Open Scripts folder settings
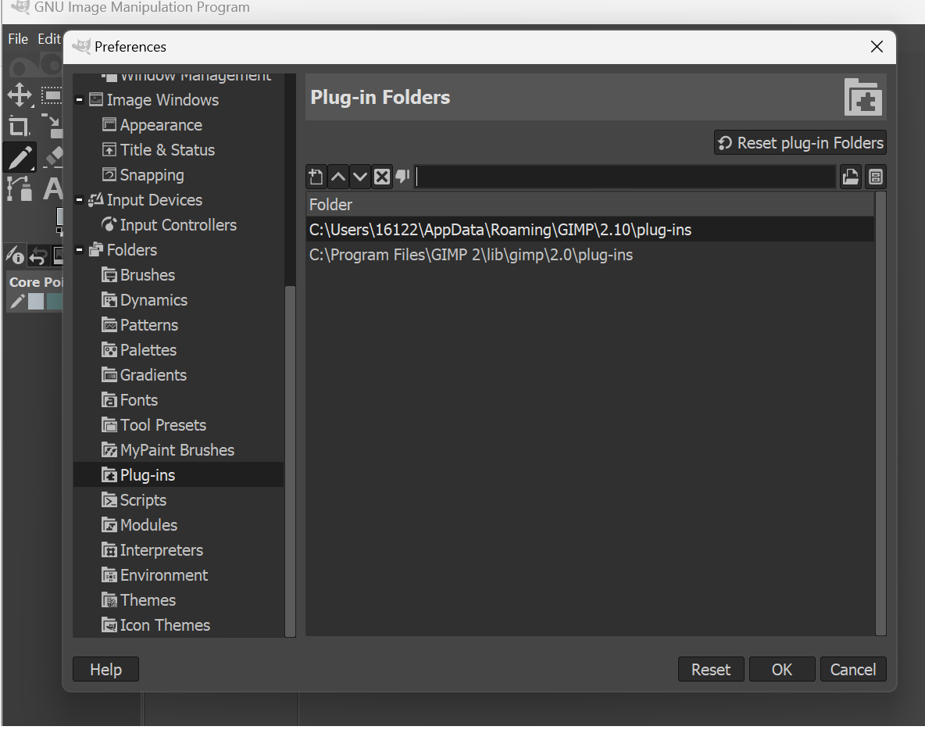The height and width of the screenshot is (755, 925). [x=143, y=500]
